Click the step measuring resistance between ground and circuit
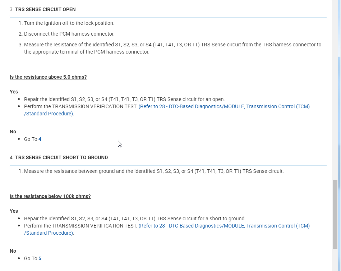 (154, 171)
